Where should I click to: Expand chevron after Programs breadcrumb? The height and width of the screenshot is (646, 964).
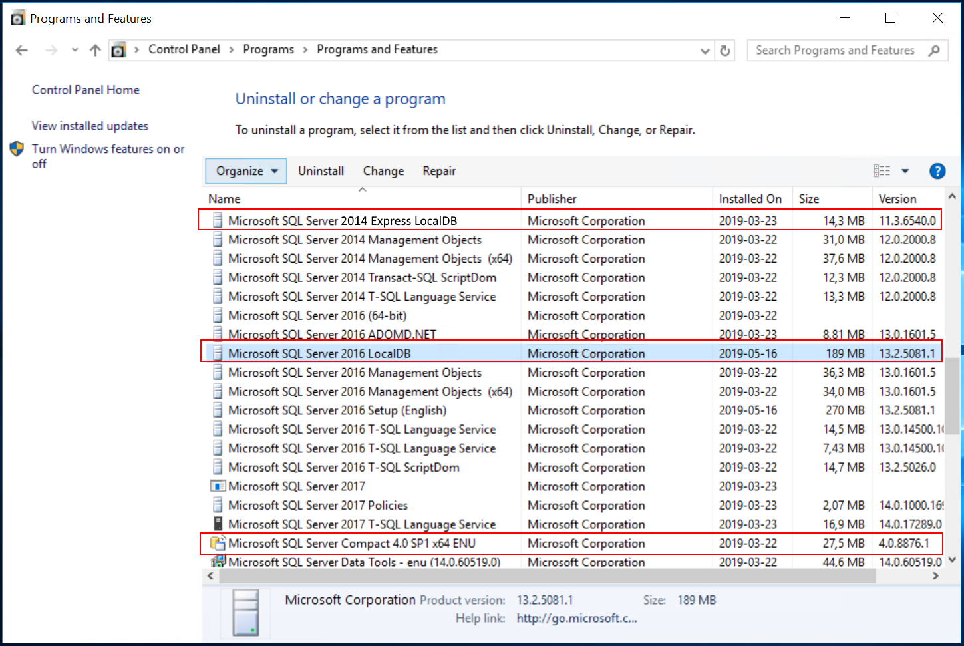(305, 50)
